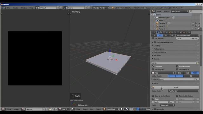
Task: Open the Modifiers wrench tab icon
Action: (175, 32)
